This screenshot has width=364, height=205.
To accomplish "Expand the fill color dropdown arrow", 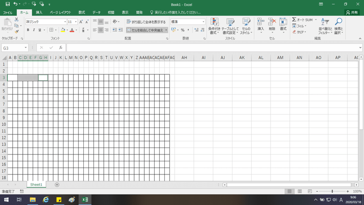I will pos(67,30).
